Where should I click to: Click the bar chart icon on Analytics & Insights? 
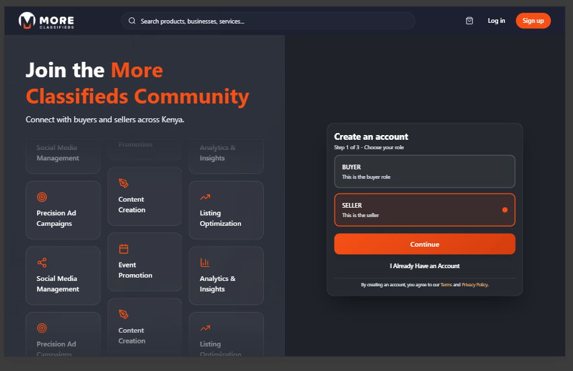point(205,262)
